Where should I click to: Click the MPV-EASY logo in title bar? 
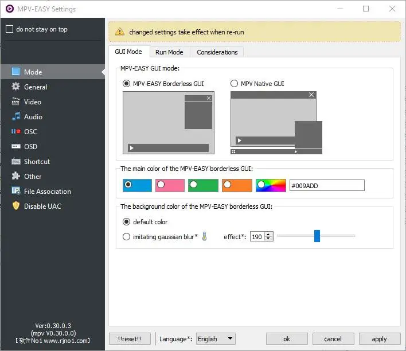click(x=10, y=9)
